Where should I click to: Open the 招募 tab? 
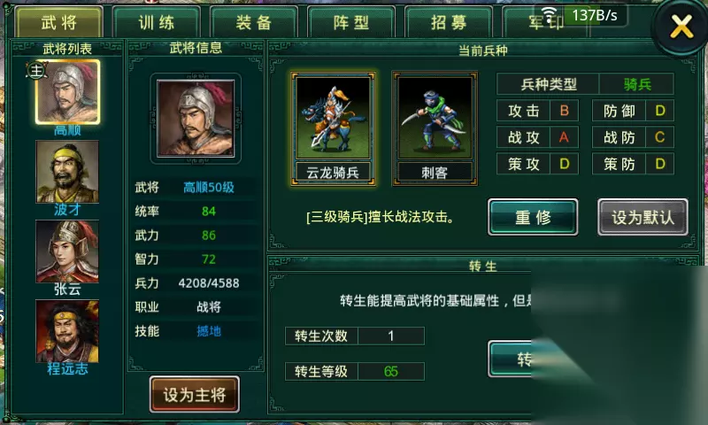tap(449, 22)
